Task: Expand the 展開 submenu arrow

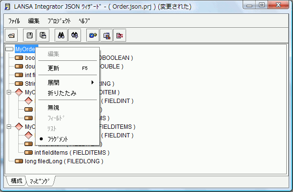Action: pos(92,82)
